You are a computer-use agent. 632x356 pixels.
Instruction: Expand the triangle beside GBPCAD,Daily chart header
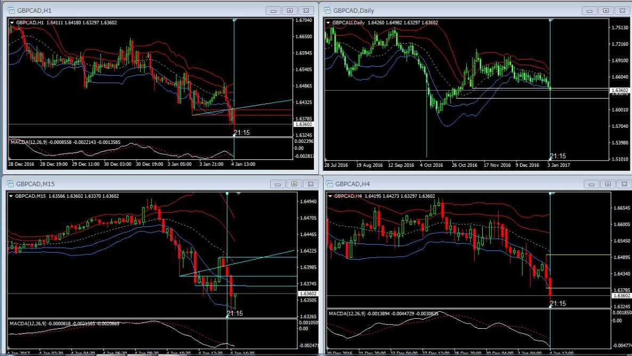click(328, 23)
